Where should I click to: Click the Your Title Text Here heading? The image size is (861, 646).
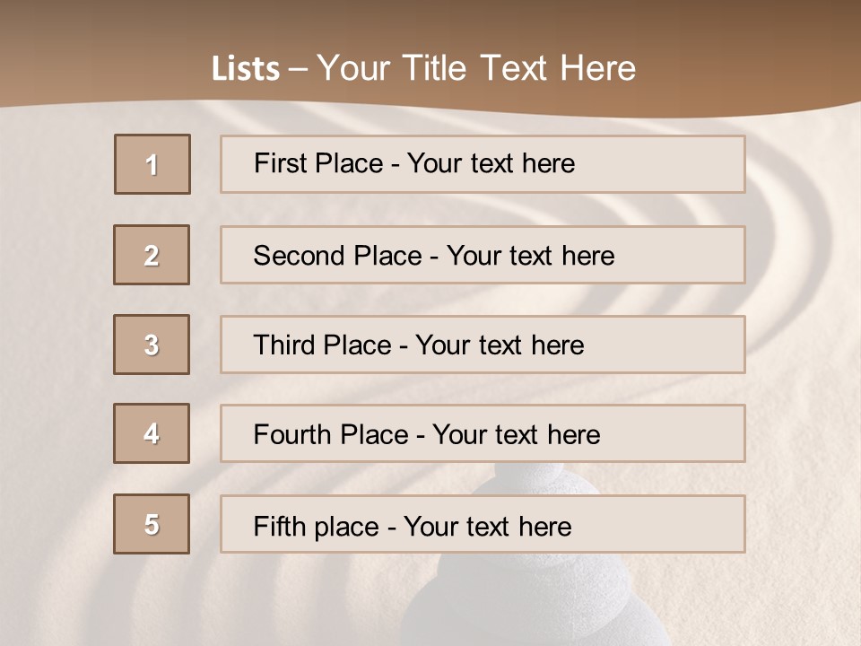[475, 69]
